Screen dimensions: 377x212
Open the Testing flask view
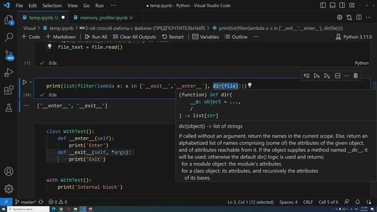point(9,108)
